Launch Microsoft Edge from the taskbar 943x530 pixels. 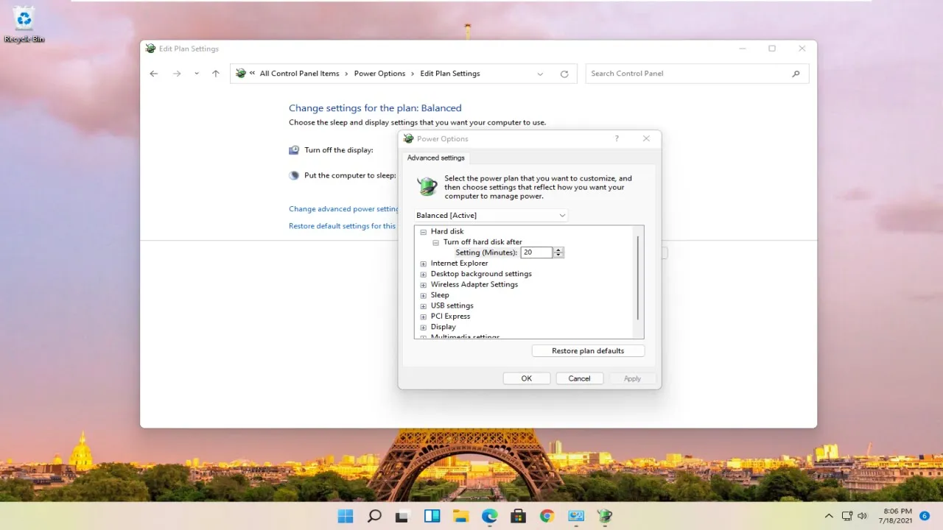pos(489,516)
